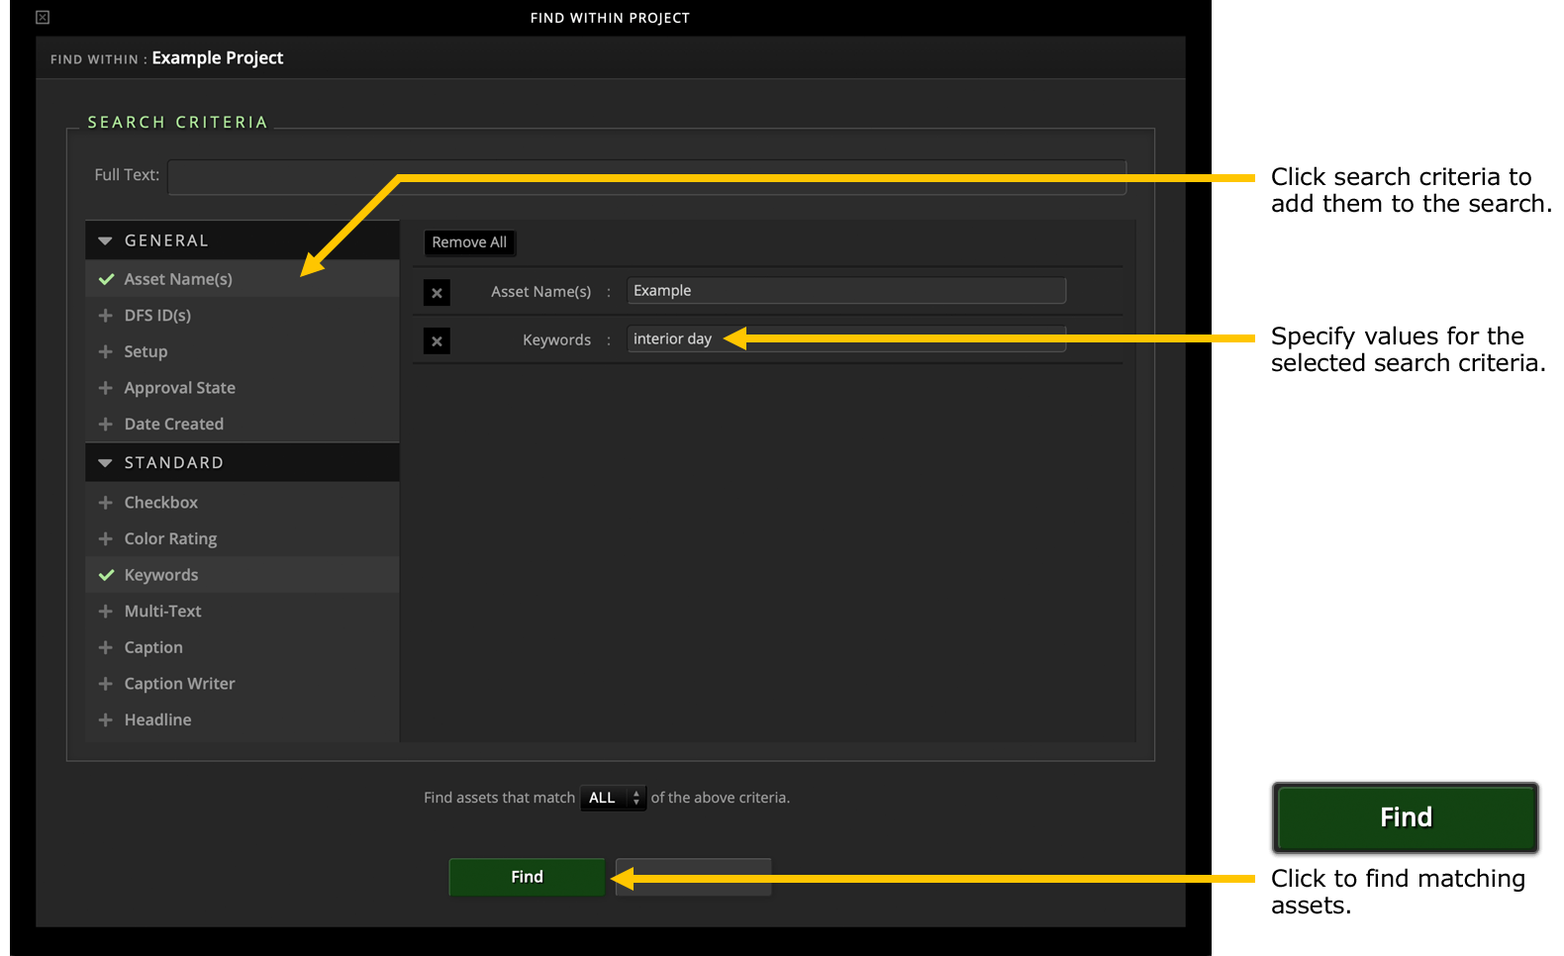The height and width of the screenshot is (956, 1564).
Task: Add Headline plus icon
Action: pos(106,719)
